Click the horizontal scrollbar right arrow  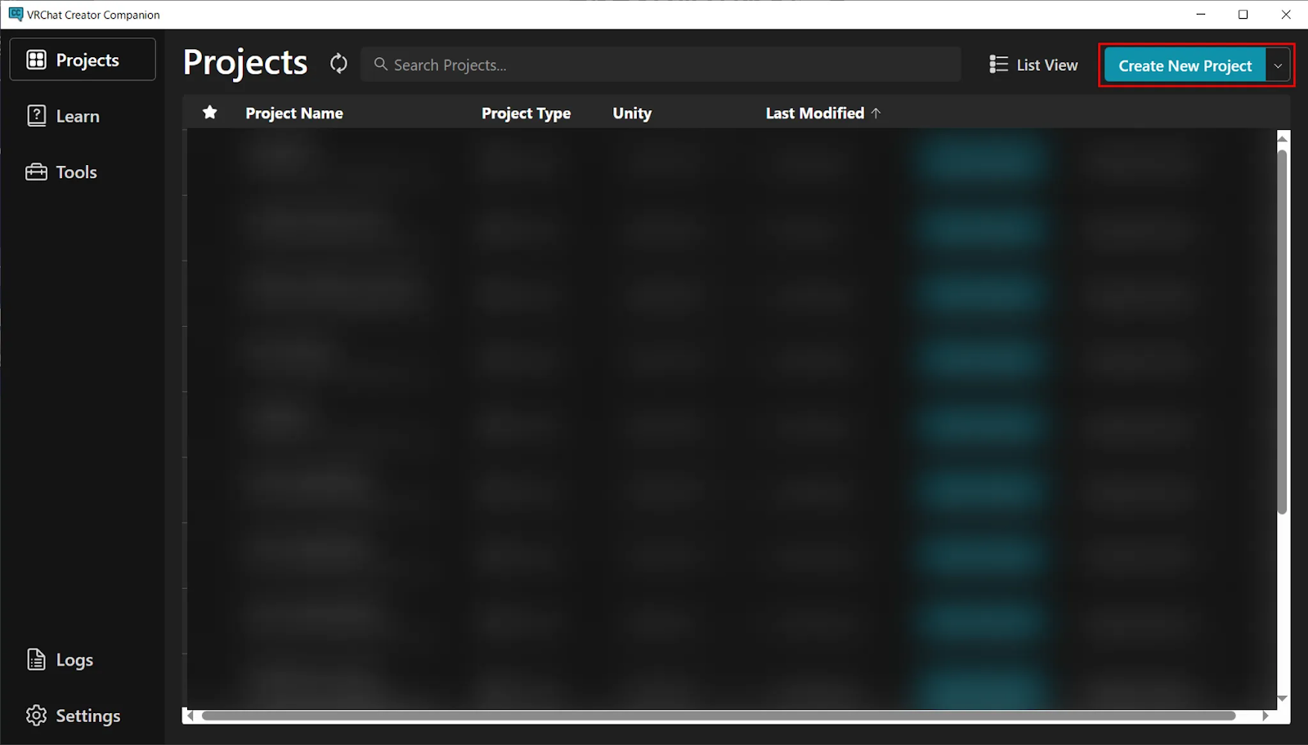click(x=1265, y=716)
